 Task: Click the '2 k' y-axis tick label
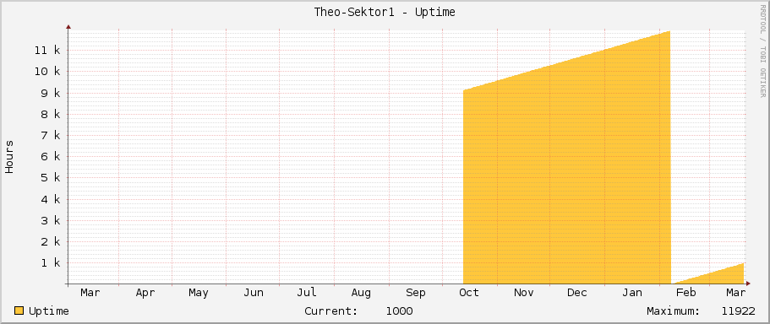[x=50, y=241]
